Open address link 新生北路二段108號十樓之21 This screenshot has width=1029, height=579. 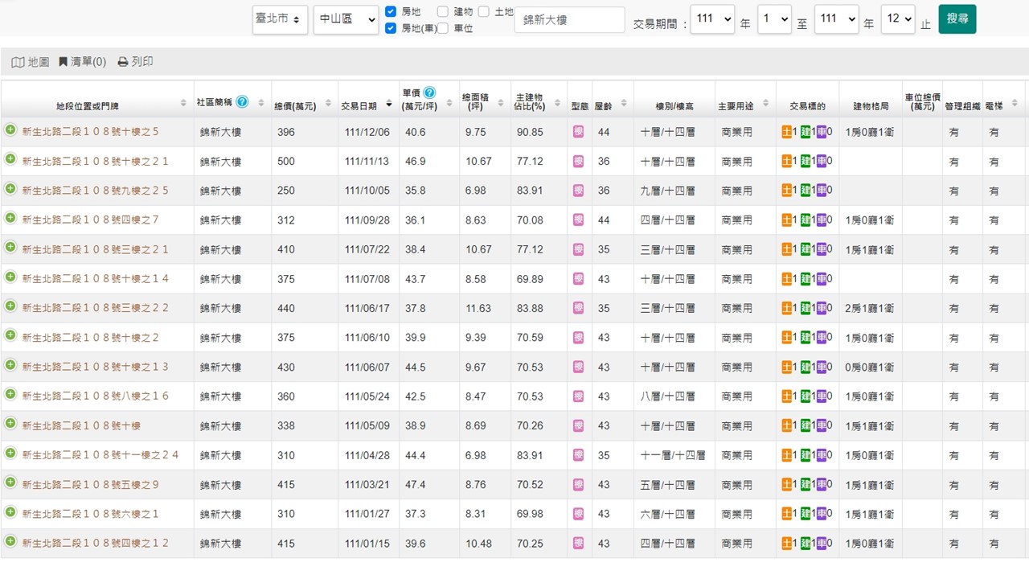point(95,162)
